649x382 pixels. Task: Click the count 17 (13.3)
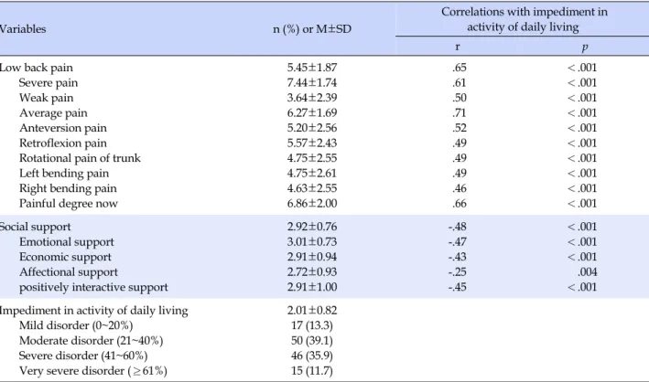pyautogui.click(x=312, y=325)
